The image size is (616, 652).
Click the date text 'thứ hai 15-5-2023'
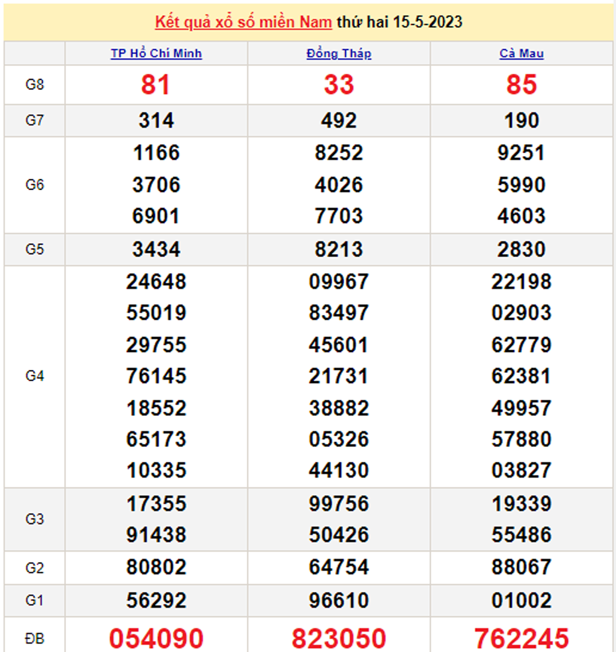399,22
